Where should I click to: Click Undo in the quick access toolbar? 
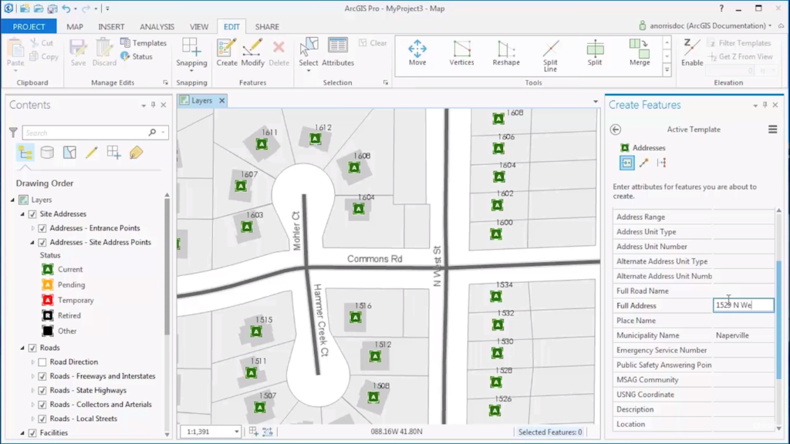(x=66, y=8)
